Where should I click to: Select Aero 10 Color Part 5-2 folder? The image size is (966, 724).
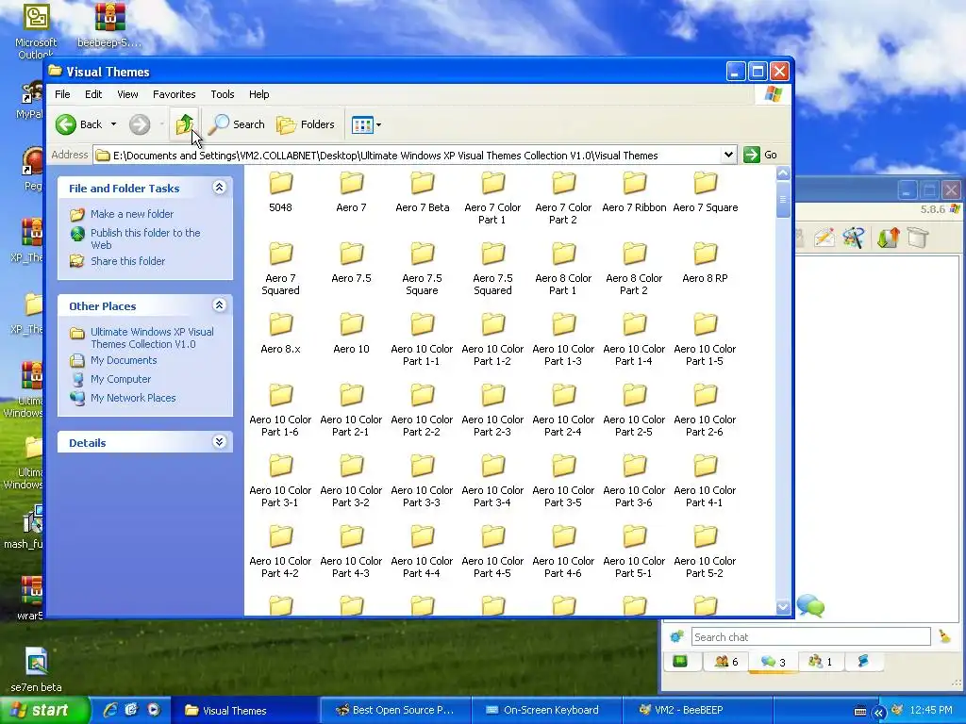coord(705,552)
